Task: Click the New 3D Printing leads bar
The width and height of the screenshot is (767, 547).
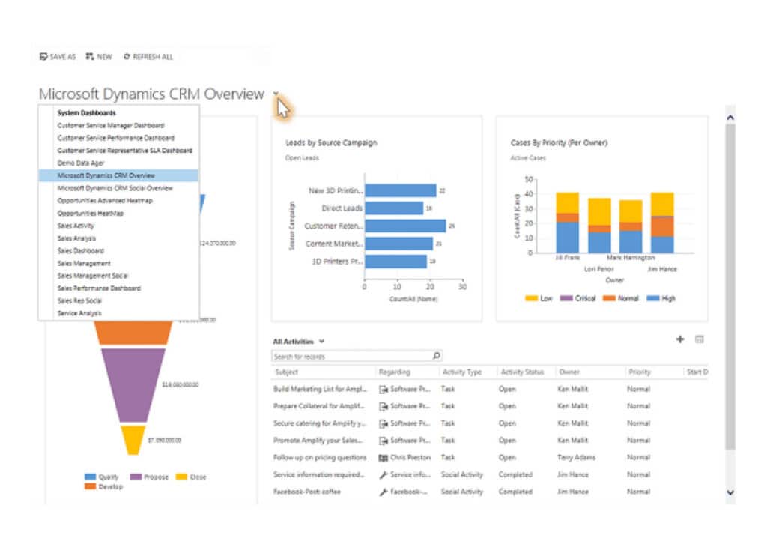Action: pos(401,190)
